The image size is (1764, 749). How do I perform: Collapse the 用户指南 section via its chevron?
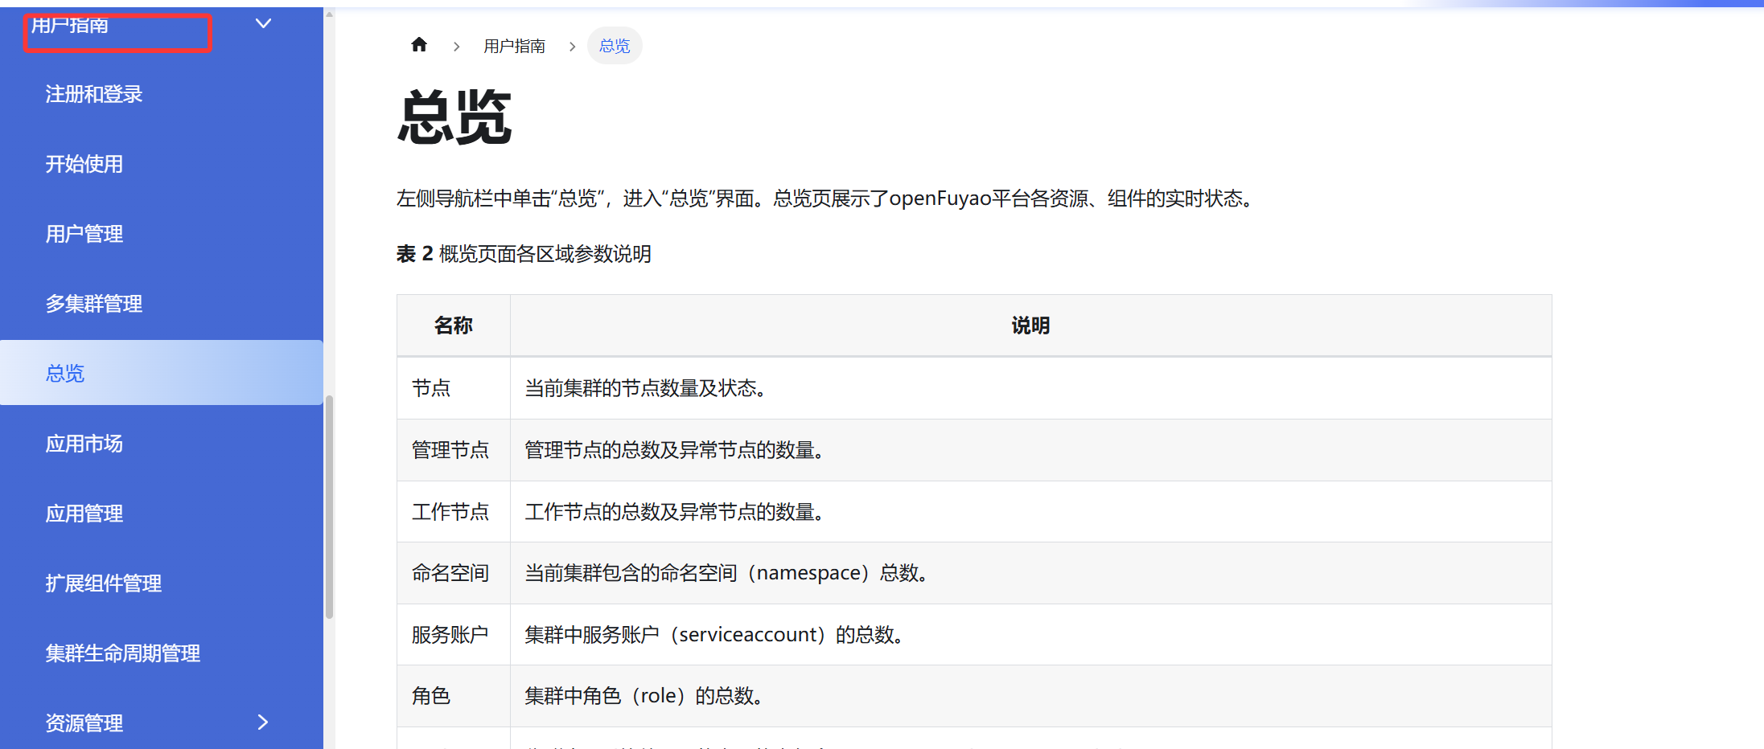(x=262, y=23)
